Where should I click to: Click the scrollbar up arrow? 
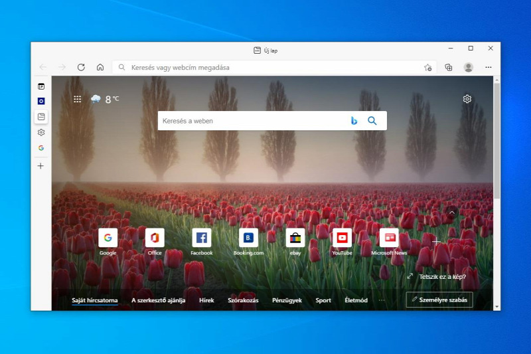496,80
